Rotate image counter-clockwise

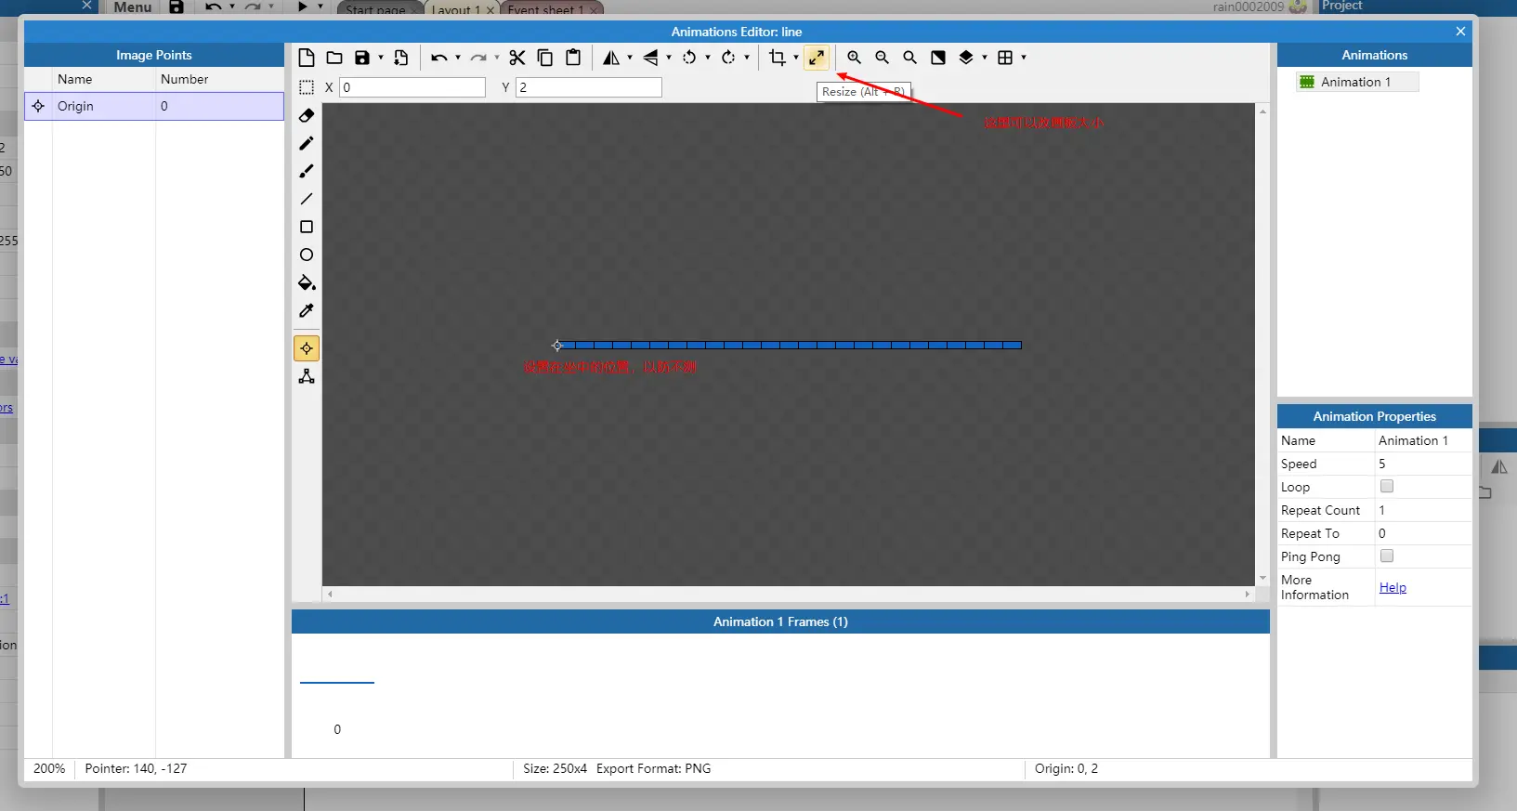click(x=689, y=58)
